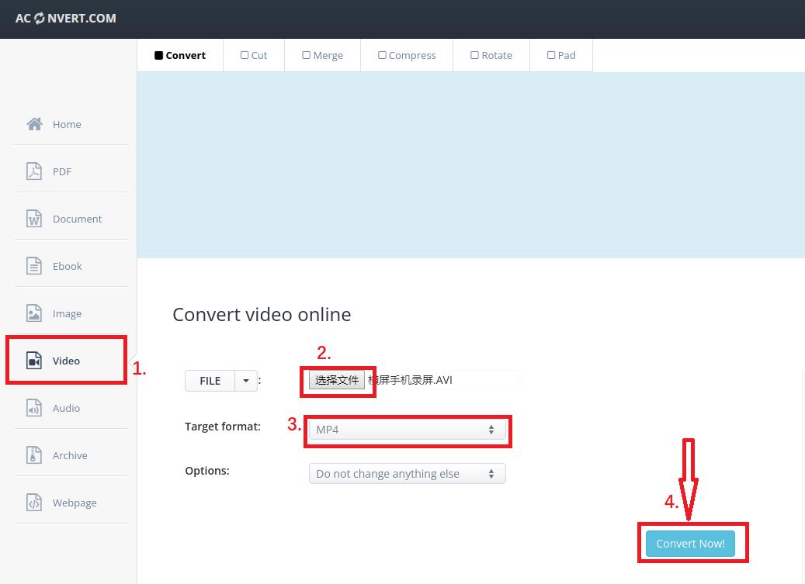Click the Ebook icon in sidebar
This screenshot has height=584, width=805.
pyautogui.click(x=34, y=266)
